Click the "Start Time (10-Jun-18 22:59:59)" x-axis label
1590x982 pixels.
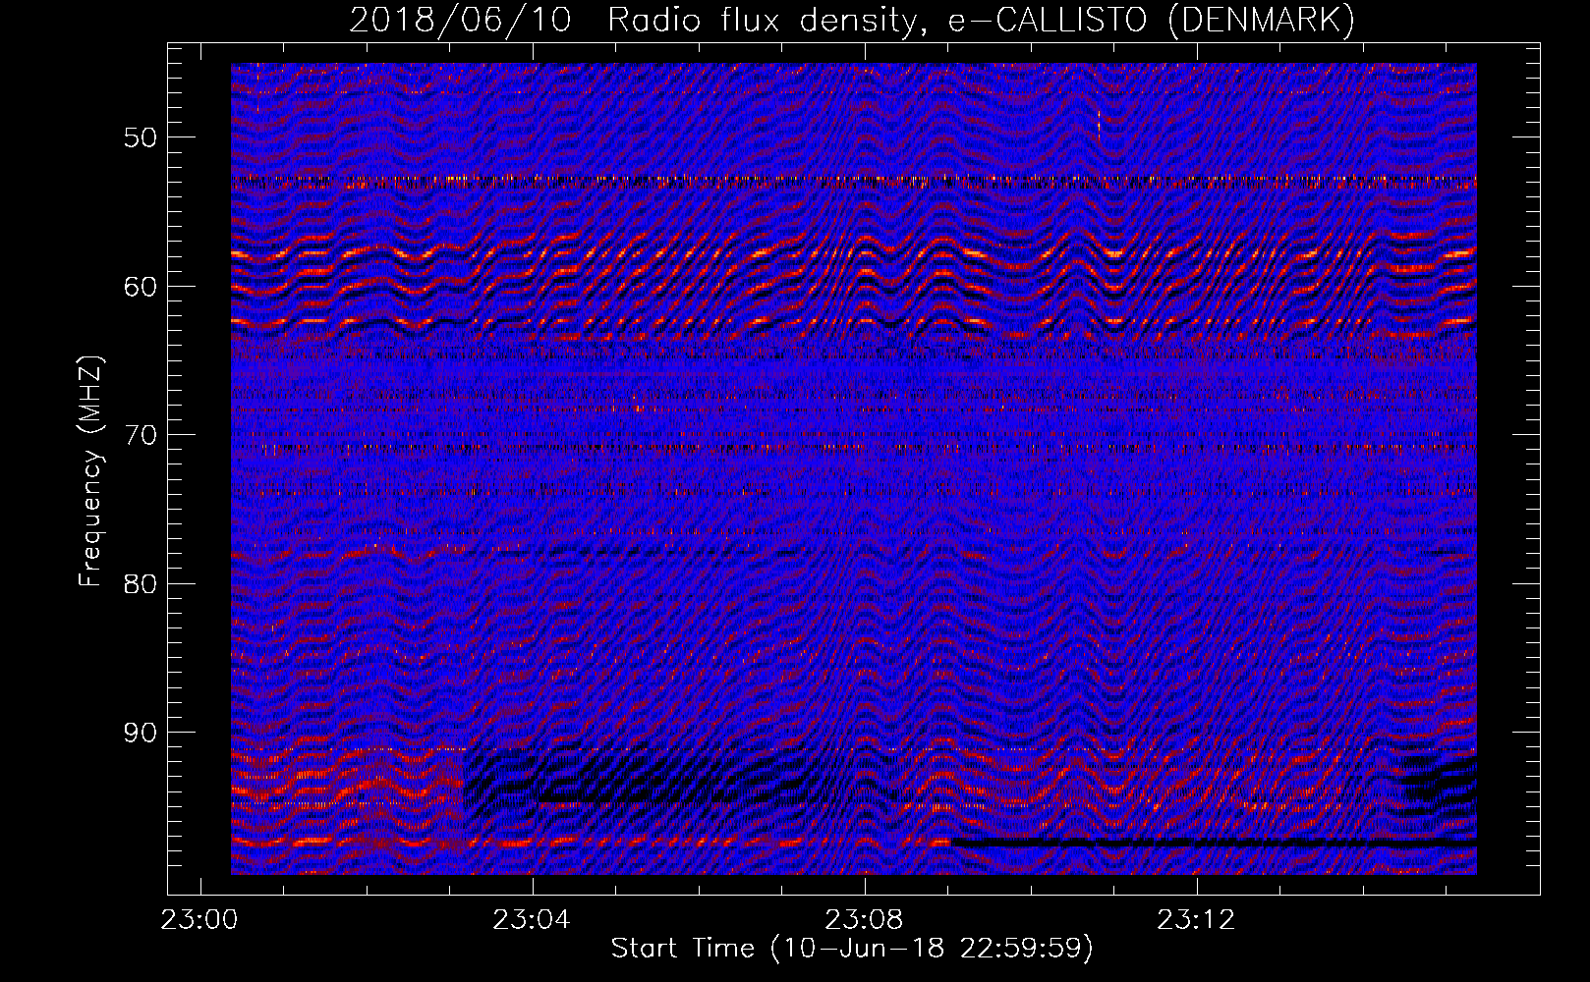click(x=852, y=949)
